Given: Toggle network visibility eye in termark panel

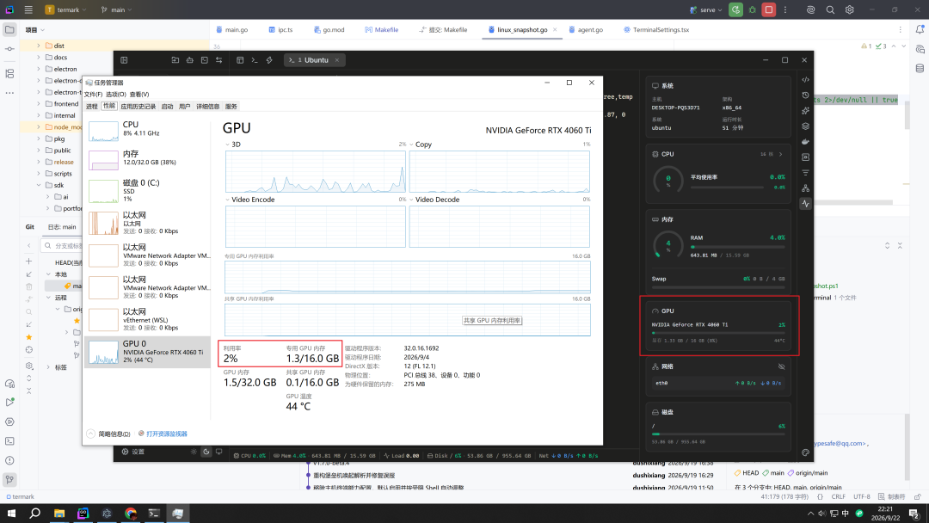Looking at the screenshot, I should tap(781, 366).
